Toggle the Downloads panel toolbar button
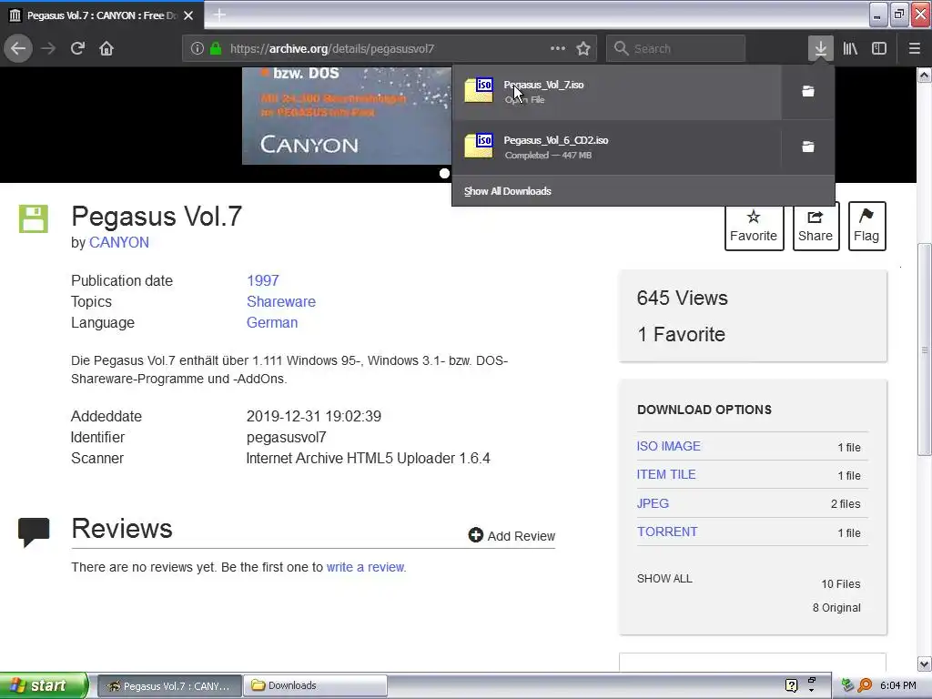Screen dimensions: 932x699 tap(820, 48)
